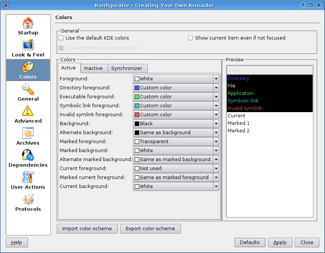
Task: Select the Colors palette icon
Action: [28, 67]
